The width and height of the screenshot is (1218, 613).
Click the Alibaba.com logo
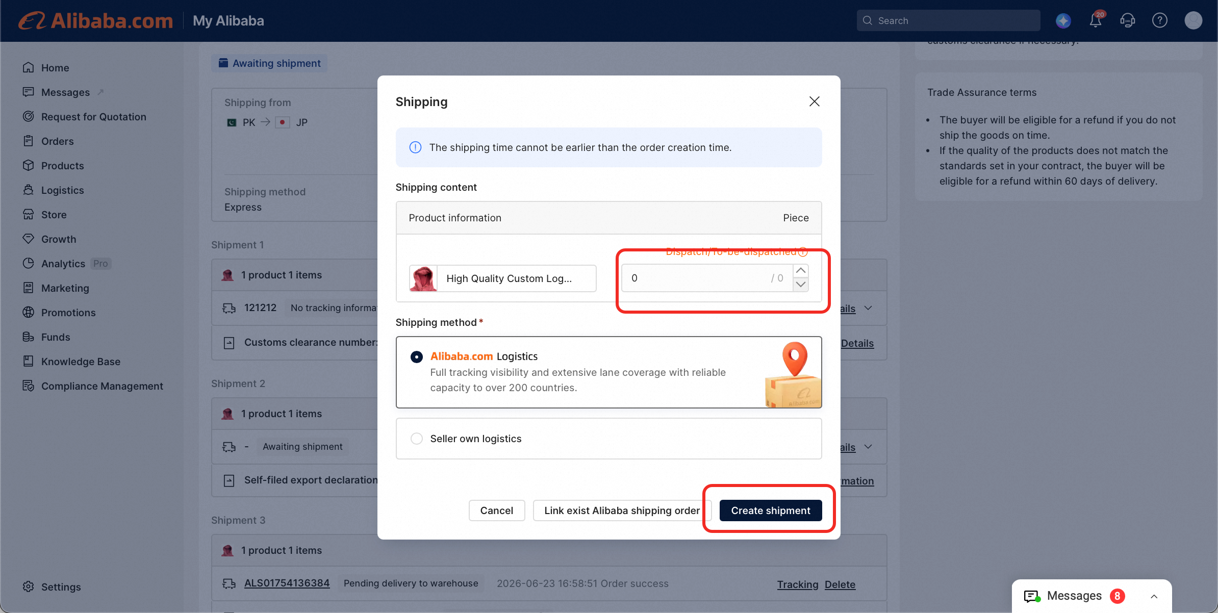point(96,21)
